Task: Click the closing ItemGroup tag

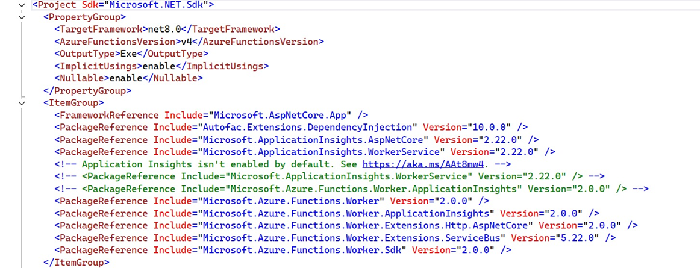Action: click(x=77, y=262)
